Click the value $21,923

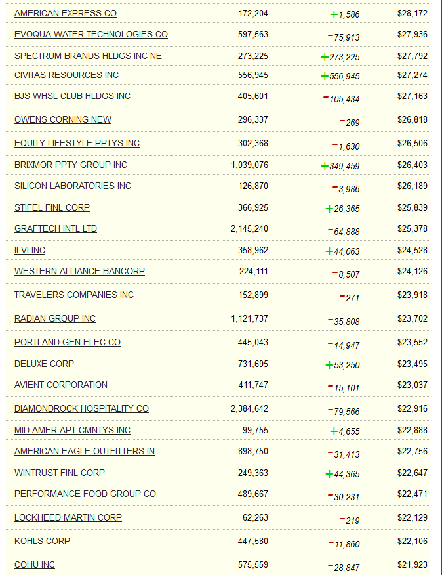(412, 564)
